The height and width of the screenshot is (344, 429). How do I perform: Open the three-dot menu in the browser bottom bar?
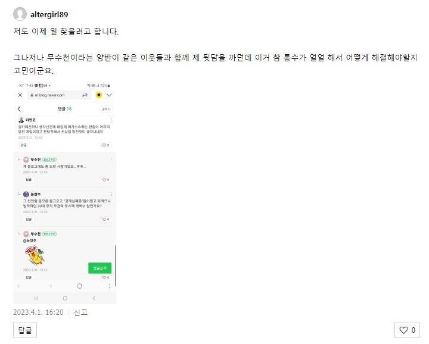pos(110,286)
